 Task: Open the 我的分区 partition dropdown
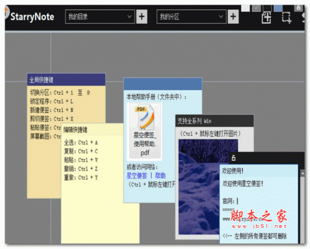click(191, 17)
